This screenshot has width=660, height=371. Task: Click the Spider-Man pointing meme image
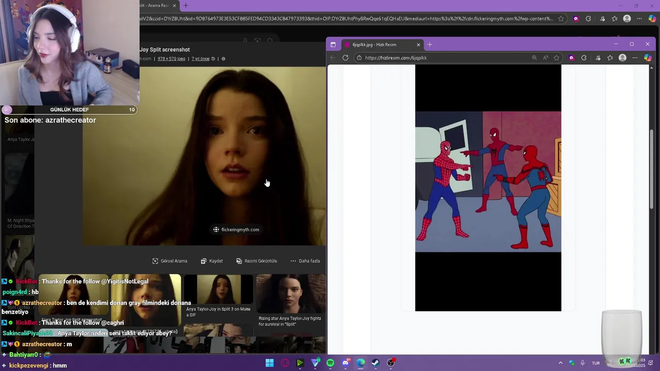pyautogui.click(x=488, y=181)
